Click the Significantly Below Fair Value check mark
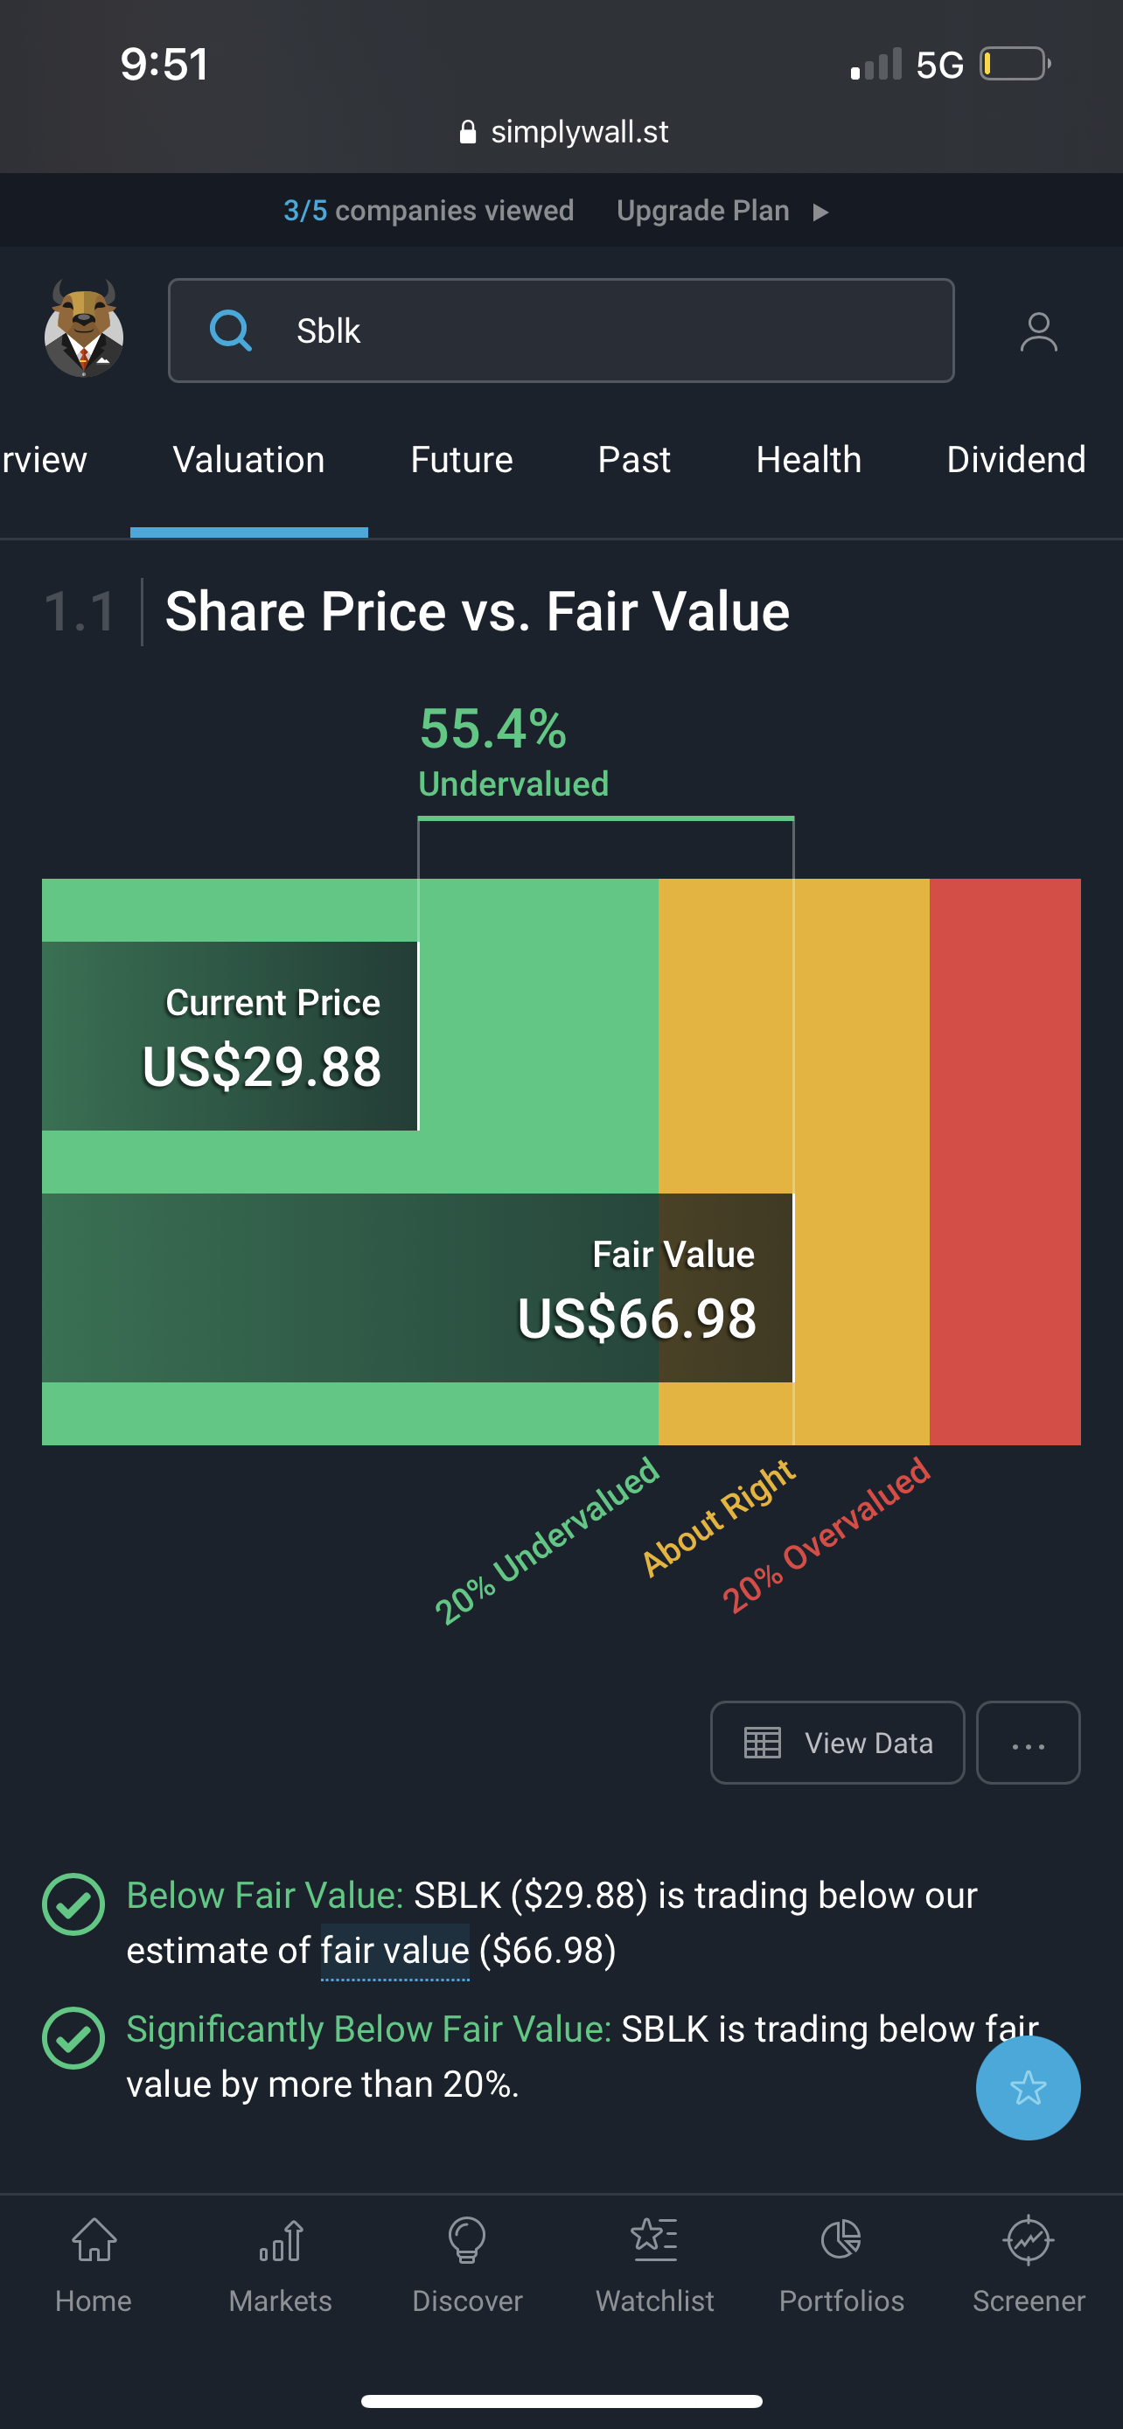Viewport: 1123px width, 2429px height. pyautogui.click(x=73, y=2037)
